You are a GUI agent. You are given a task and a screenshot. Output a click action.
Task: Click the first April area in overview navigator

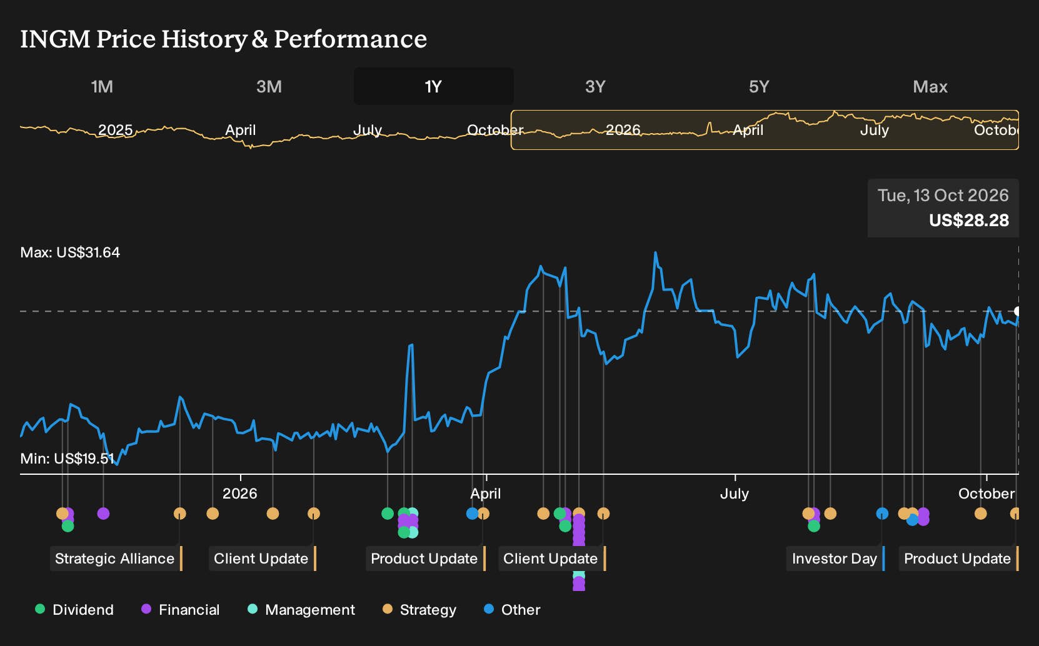241,130
